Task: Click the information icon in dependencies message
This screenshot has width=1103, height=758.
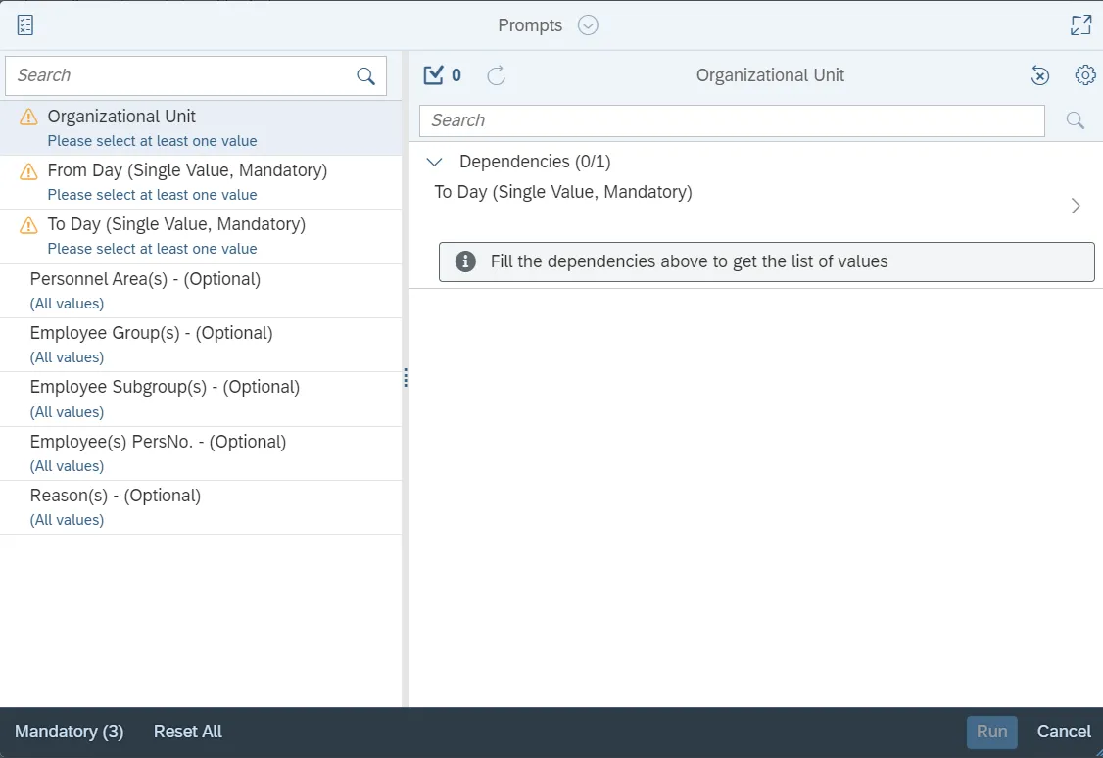Action: [x=466, y=261]
